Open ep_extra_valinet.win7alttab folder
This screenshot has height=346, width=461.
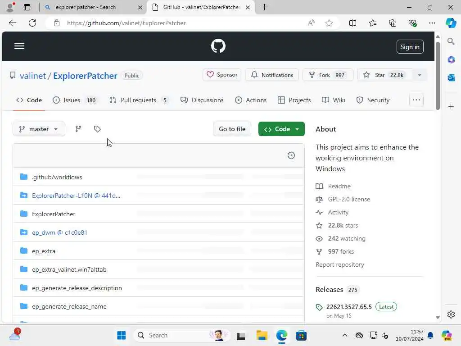[x=69, y=269]
